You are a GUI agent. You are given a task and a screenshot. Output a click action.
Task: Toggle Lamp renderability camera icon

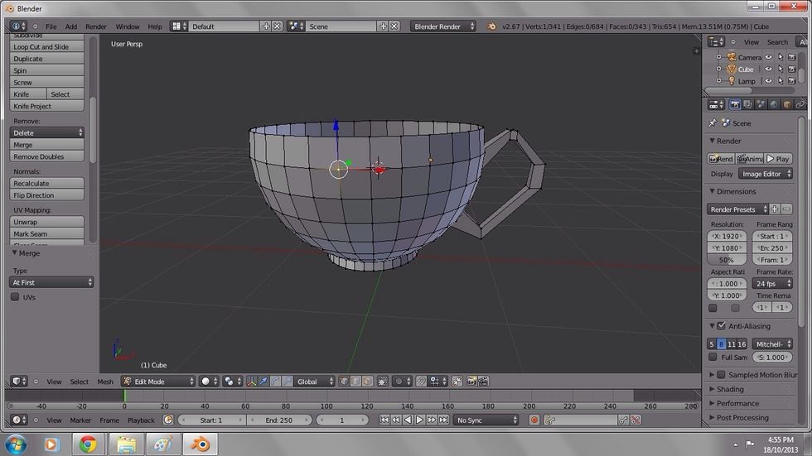coord(792,81)
